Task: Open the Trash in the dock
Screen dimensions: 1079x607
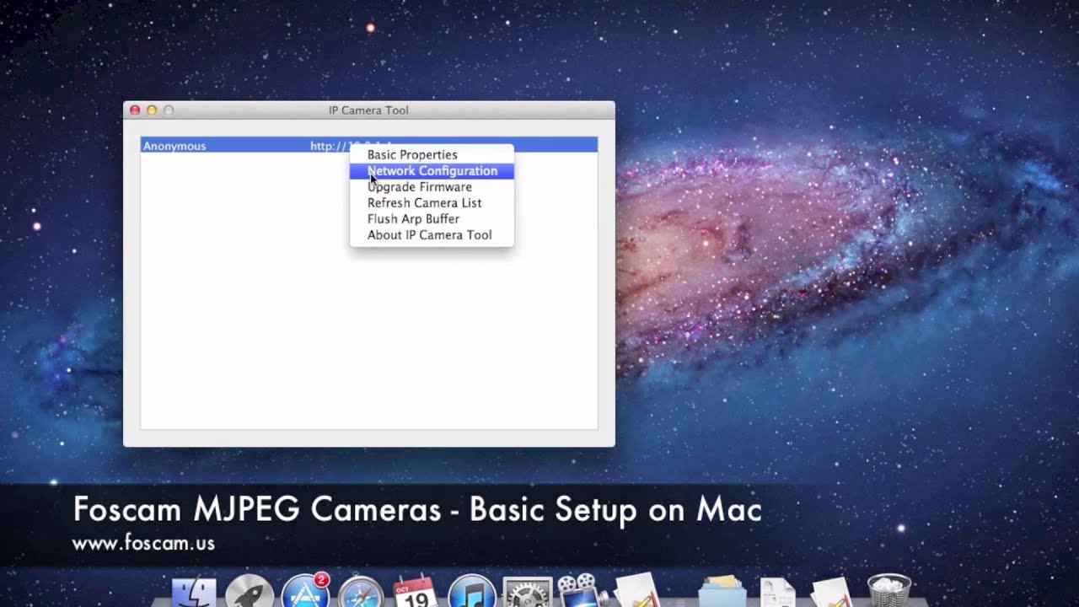Action: pyautogui.click(x=889, y=590)
